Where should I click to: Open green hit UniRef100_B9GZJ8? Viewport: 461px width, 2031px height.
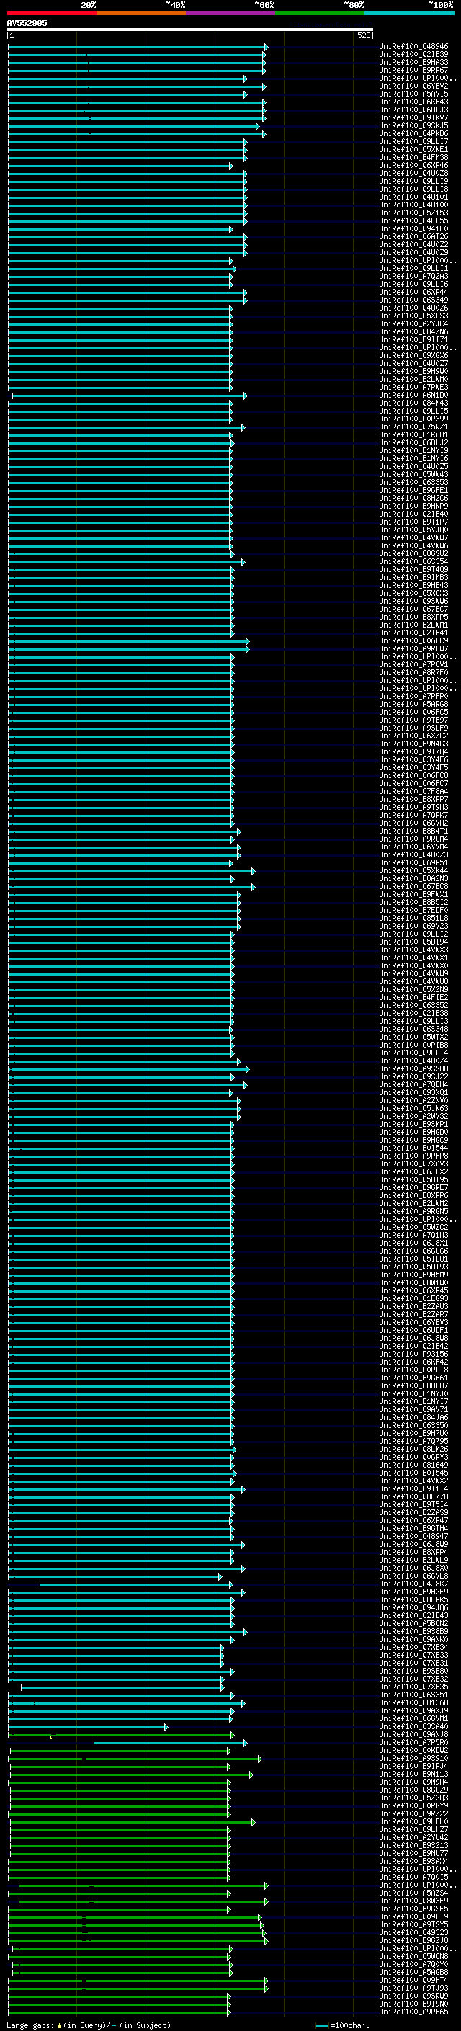tap(413, 1940)
